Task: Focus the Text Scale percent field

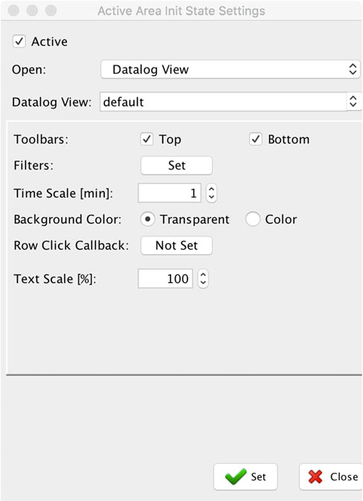Action: click(165, 279)
